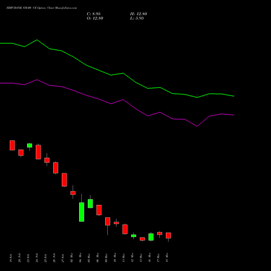Select the 06 Mar date label

tap(98, 257)
